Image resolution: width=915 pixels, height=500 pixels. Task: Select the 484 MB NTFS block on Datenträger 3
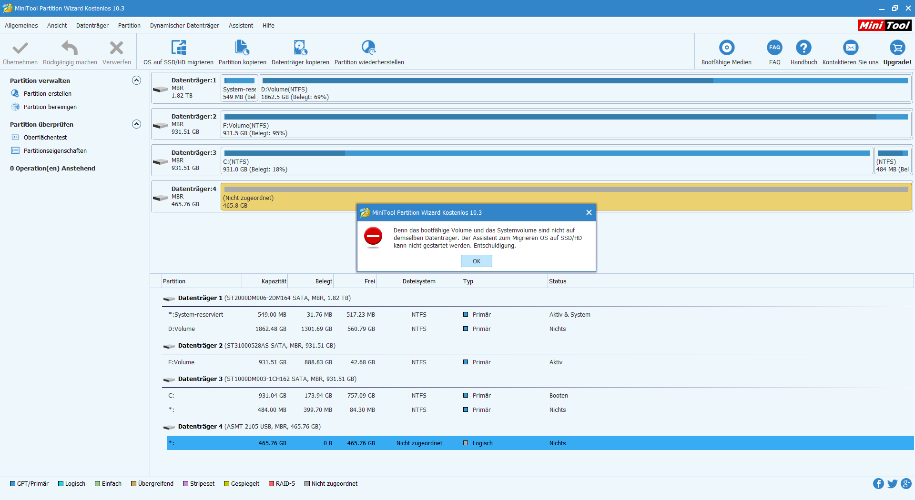(x=893, y=161)
